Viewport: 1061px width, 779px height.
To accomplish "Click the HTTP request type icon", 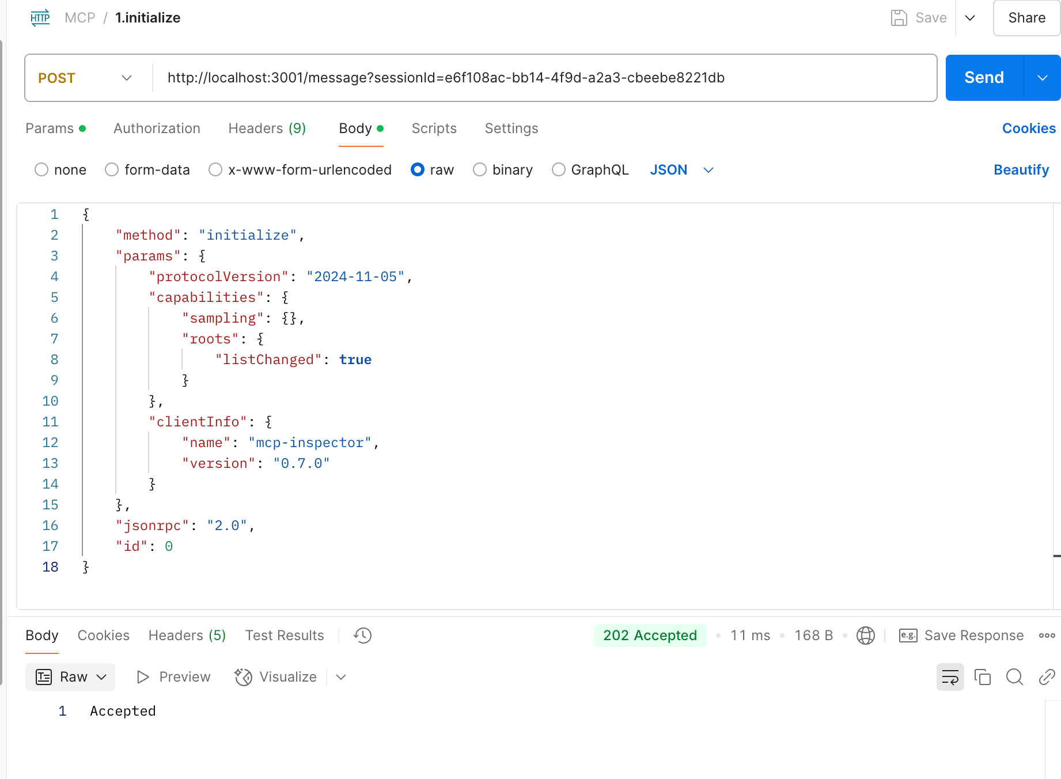I will point(40,18).
